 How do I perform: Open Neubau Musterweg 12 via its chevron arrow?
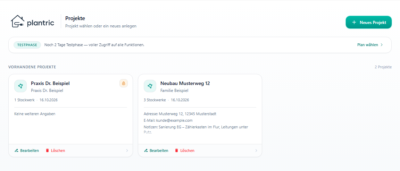click(x=256, y=151)
